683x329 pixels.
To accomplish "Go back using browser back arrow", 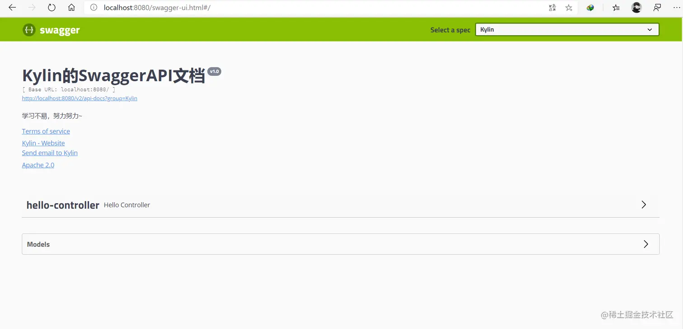I will click(x=12, y=8).
